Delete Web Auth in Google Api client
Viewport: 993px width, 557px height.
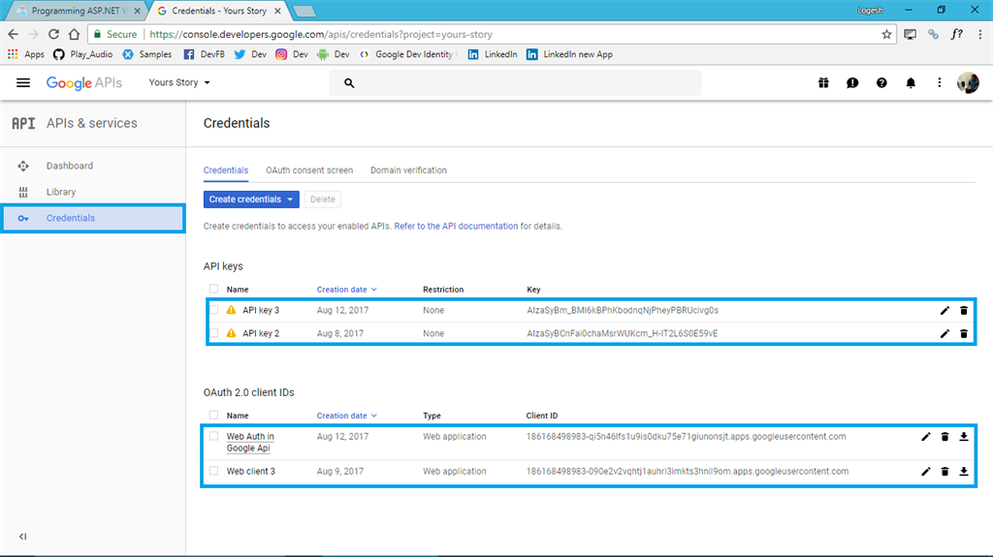pos(945,437)
